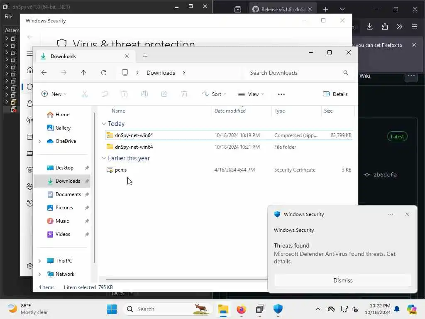The height and width of the screenshot is (319, 425).
Task: Click the search magnifier in Search Downloads
Action: pyautogui.click(x=346, y=73)
